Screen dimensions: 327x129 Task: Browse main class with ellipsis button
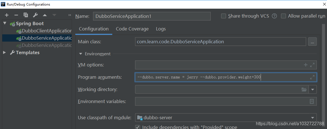pos(312,42)
